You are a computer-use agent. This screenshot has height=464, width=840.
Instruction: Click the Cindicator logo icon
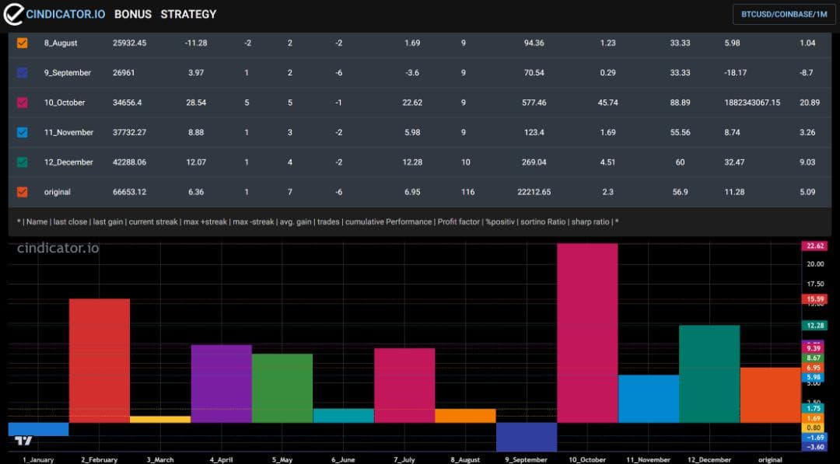[x=13, y=14]
